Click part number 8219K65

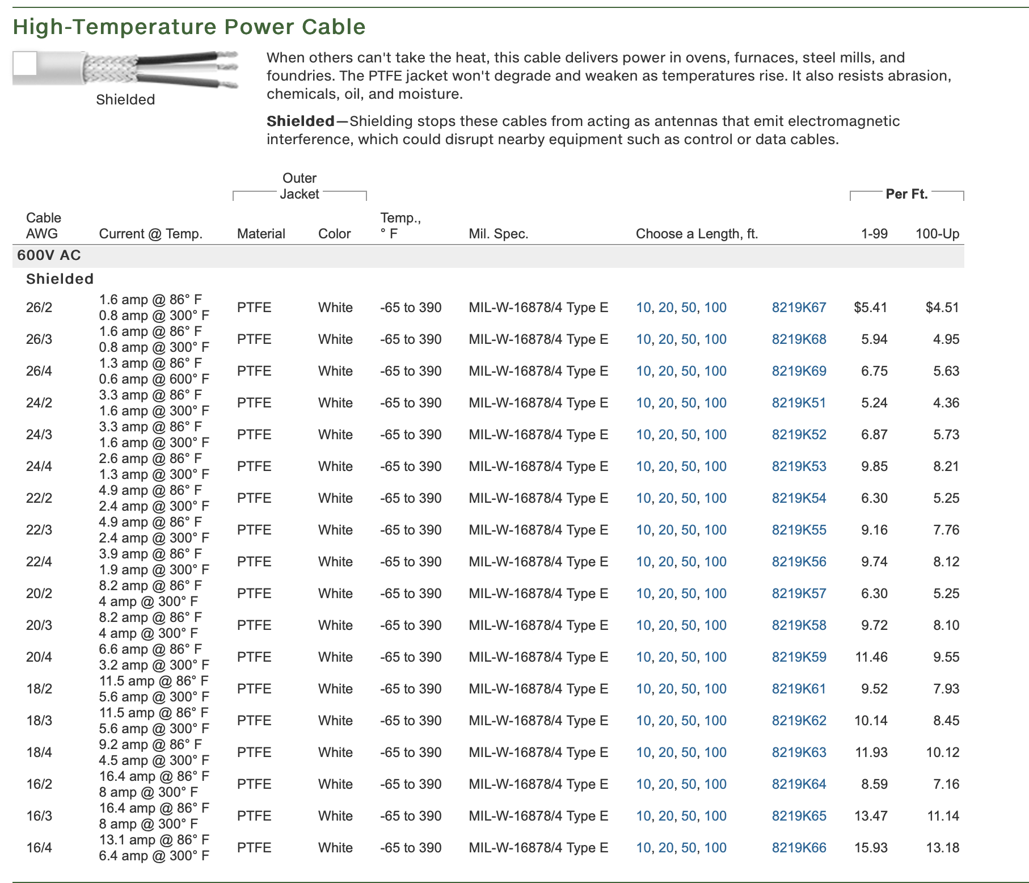799,816
